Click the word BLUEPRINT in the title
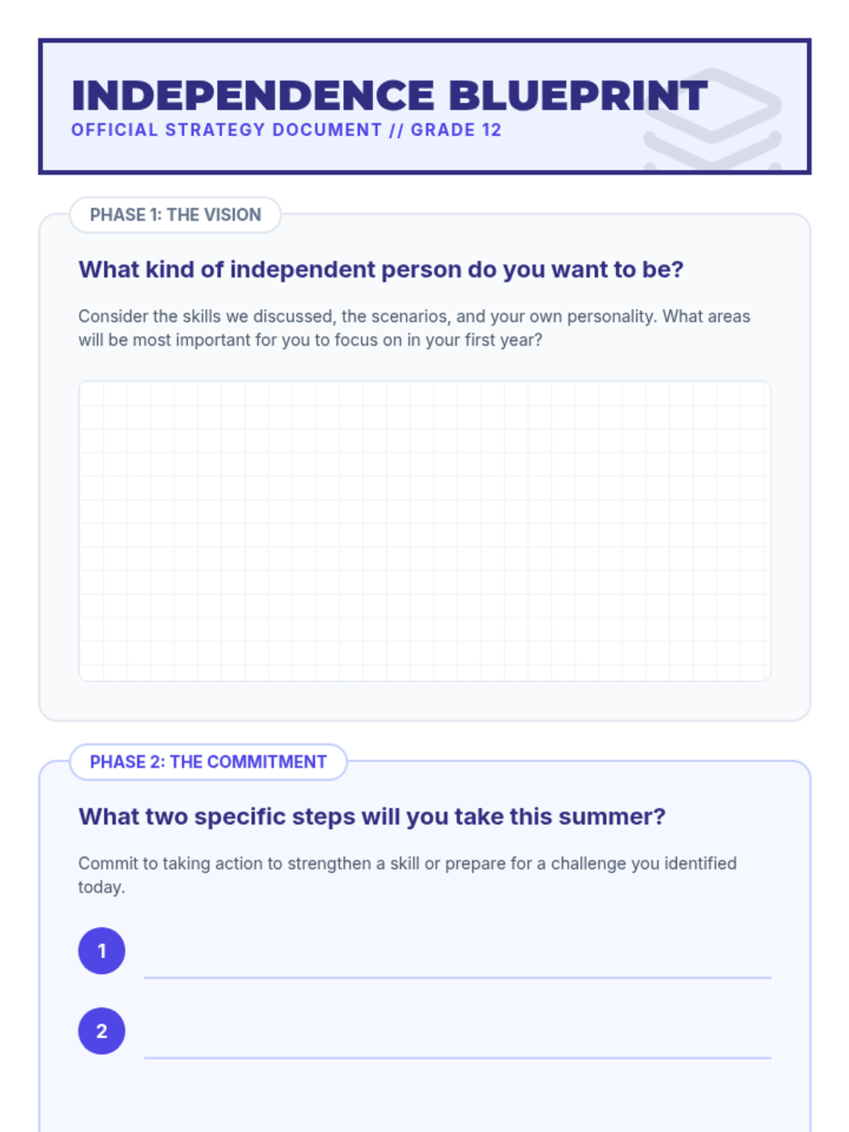The height and width of the screenshot is (1132, 849). click(x=577, y=96)
